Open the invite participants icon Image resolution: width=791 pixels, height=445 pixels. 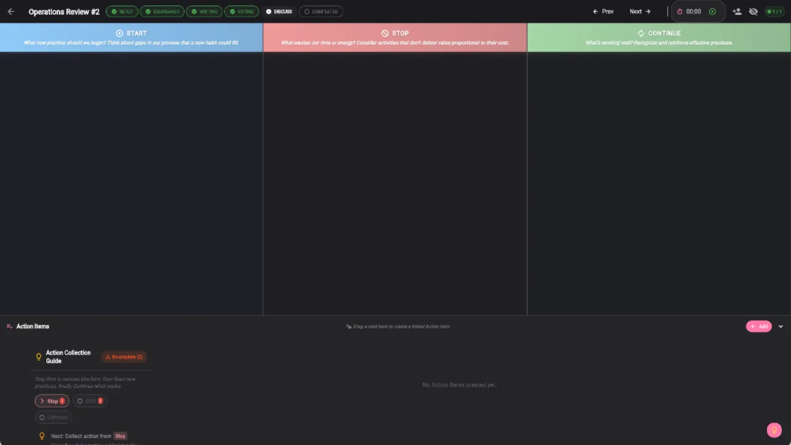(737, 11)
